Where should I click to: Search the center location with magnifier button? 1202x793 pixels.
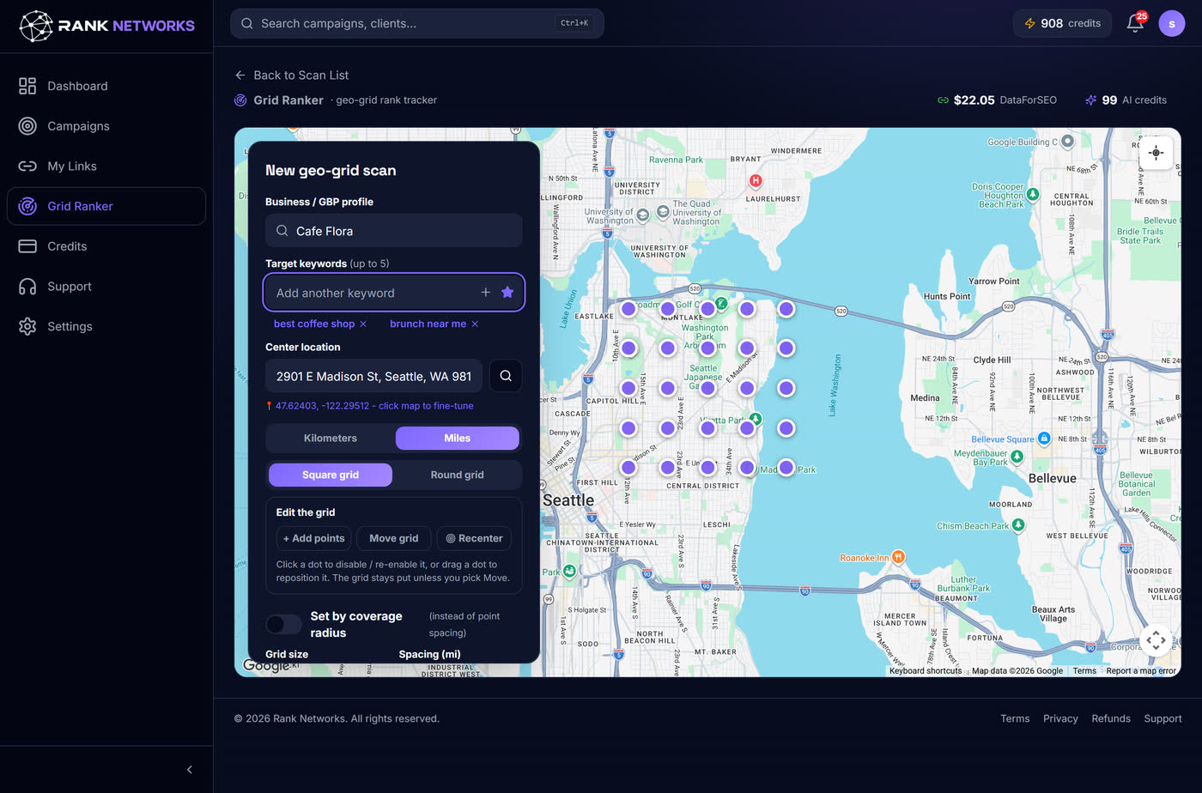pos(506,376)
